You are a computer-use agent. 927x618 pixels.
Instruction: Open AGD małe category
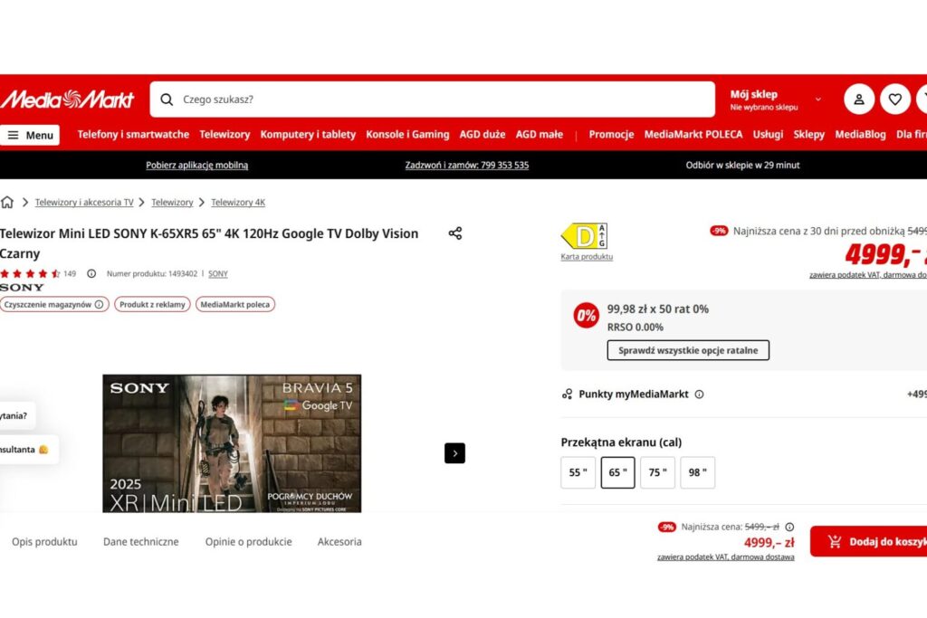point(540,135)
